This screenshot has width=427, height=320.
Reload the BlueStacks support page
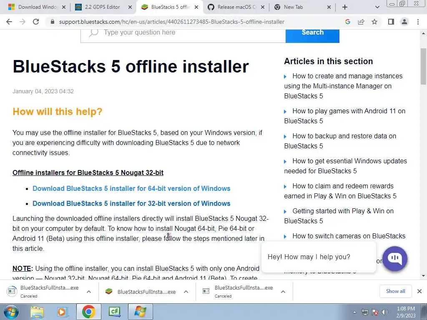click(36, 22)
